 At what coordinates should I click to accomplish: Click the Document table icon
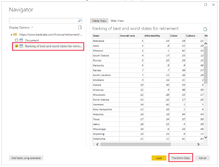[x=21, y=40]
